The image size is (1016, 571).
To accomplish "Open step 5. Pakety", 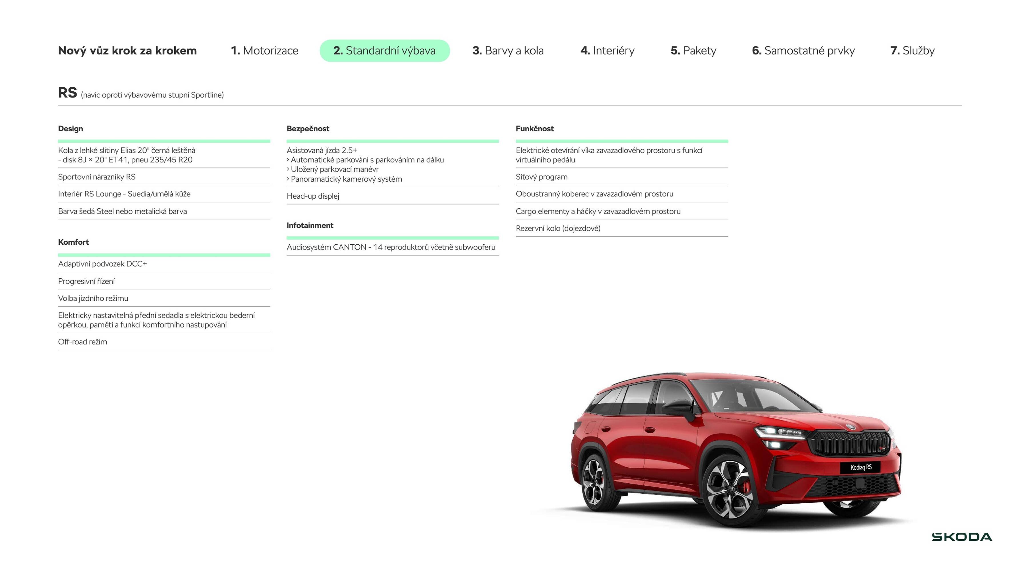I will click(693, 51).
